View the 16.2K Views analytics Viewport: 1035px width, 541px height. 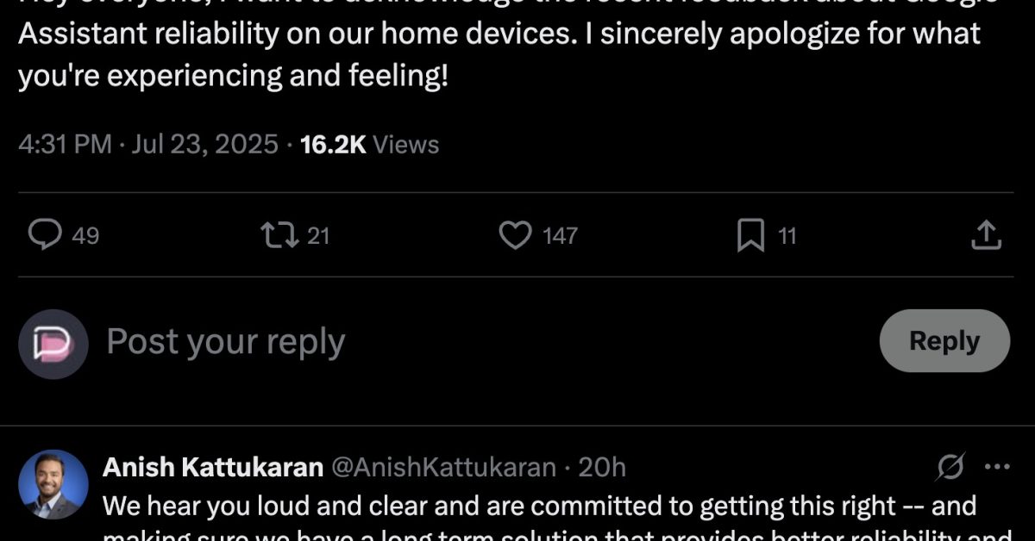click(x=370, y=144)
